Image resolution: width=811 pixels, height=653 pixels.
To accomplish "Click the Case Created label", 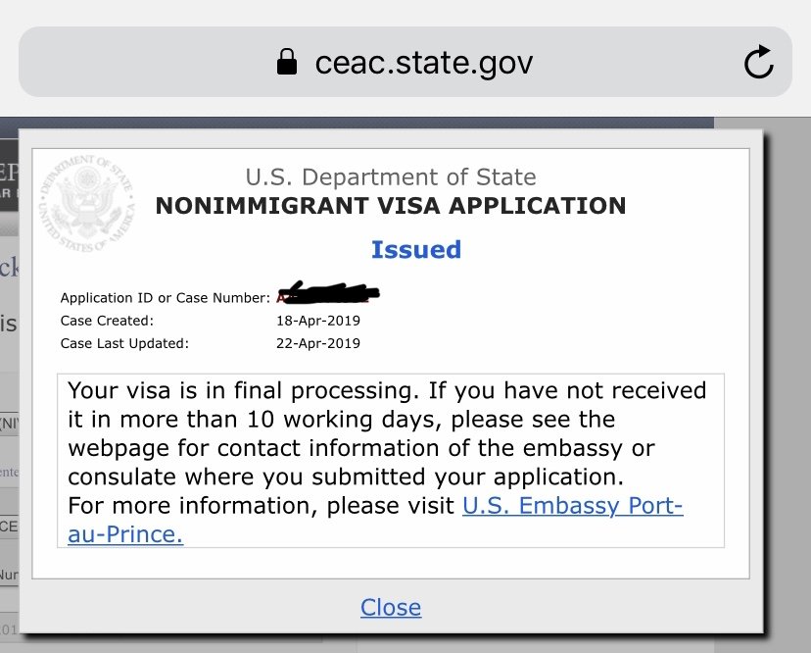I will (x=107, y=321).
